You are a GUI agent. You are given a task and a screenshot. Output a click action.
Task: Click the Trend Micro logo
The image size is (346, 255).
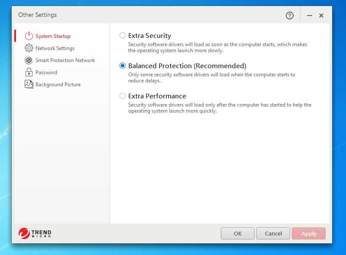(35, 233)
